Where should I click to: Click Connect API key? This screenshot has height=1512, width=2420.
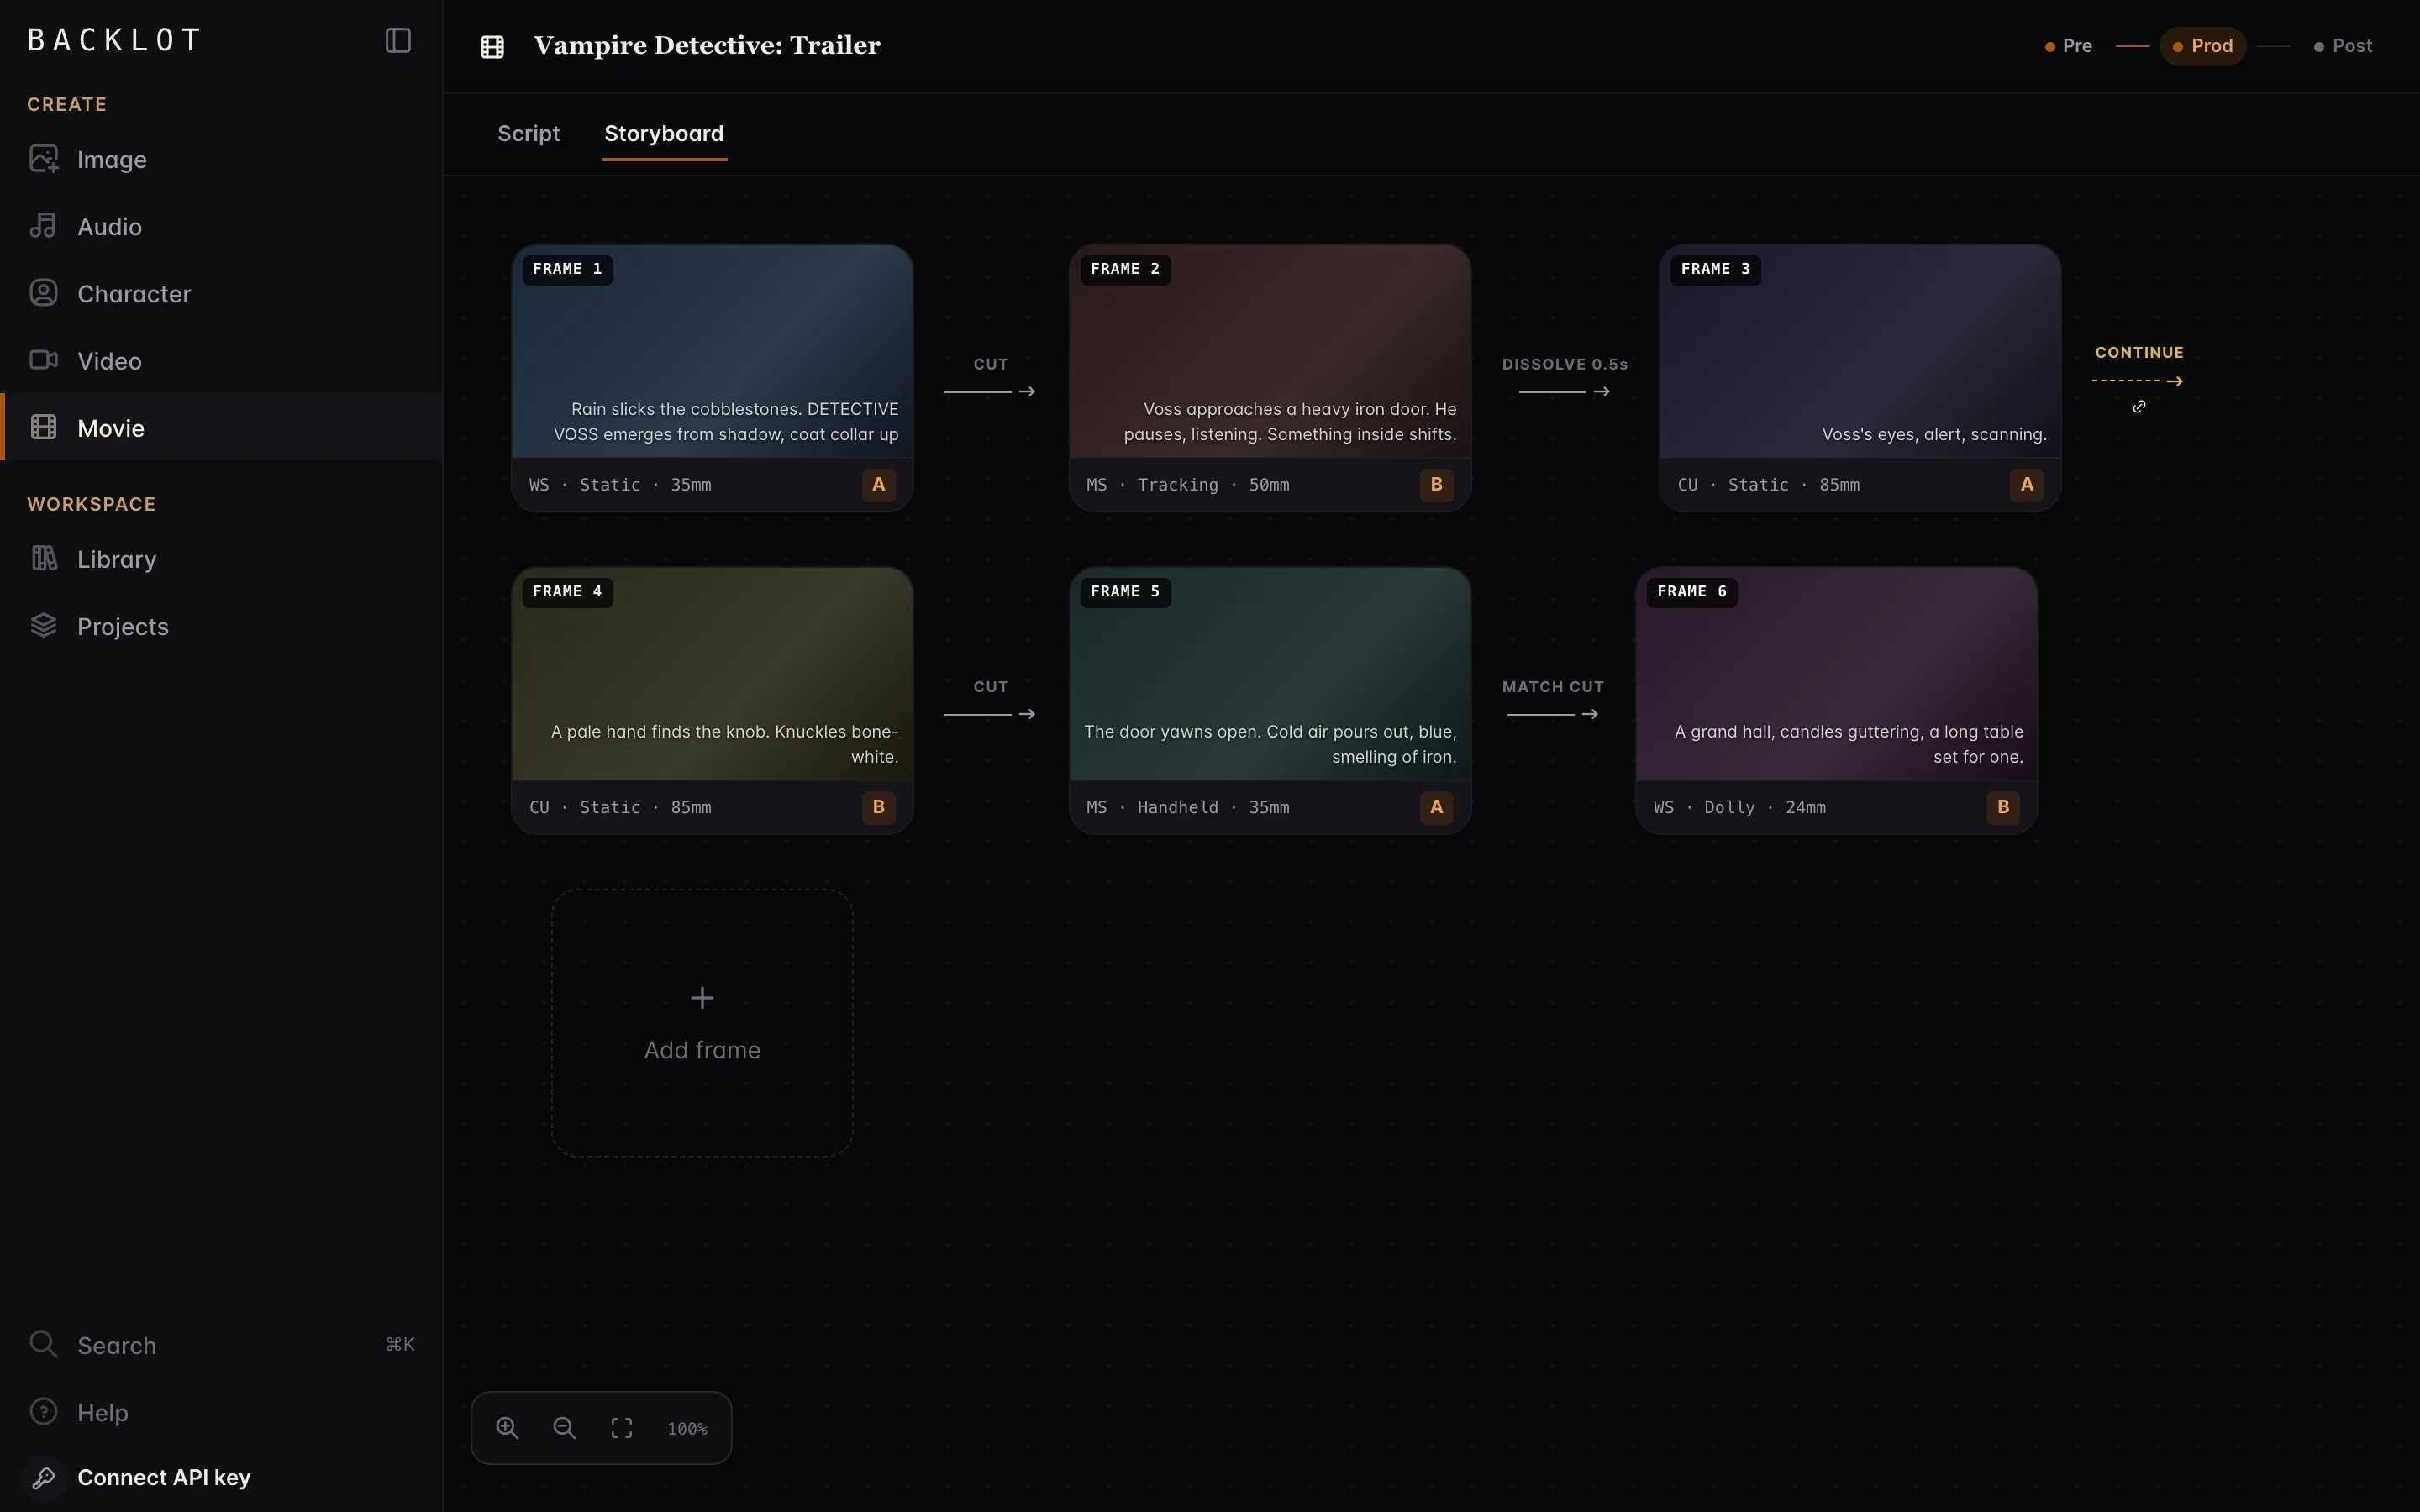(x=221, y=1477)
